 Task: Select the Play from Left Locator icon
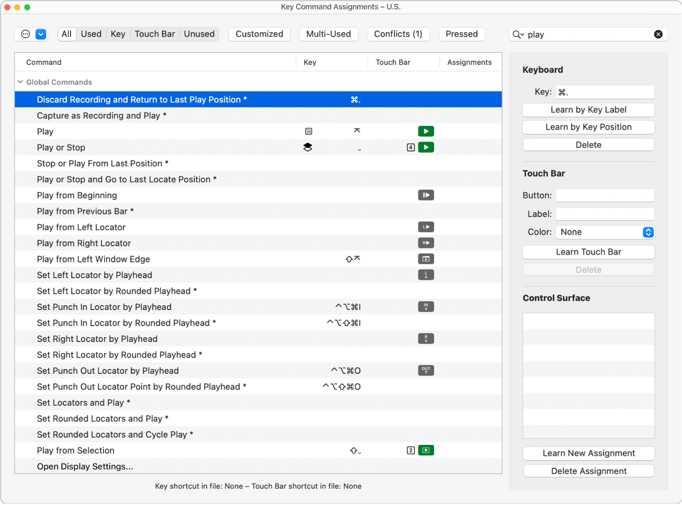click(426, 227)
